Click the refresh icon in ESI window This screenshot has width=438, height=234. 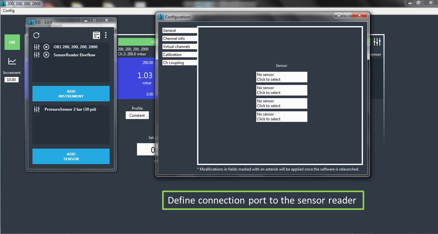(36, 35)
